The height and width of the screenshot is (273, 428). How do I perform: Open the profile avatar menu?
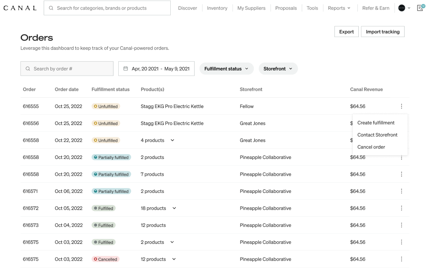402,8
